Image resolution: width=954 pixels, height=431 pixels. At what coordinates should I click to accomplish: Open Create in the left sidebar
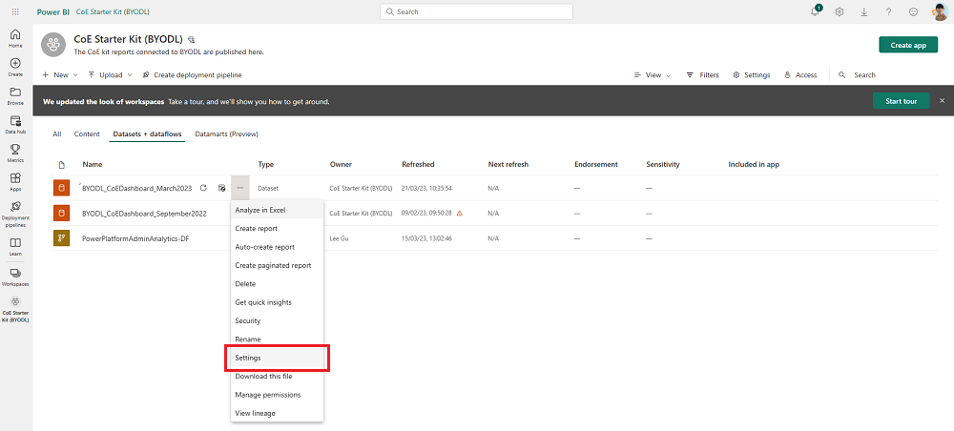(16, 67)
